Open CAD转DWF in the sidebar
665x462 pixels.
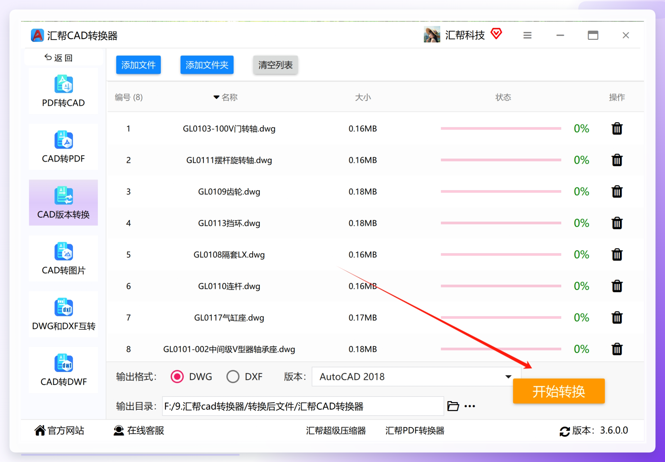click(63, 370)
